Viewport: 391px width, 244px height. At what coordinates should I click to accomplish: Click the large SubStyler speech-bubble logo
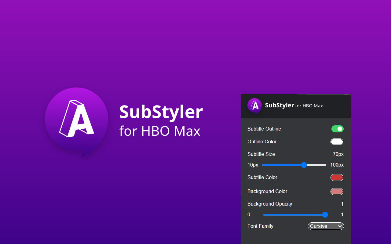click(x=76, y=122)
